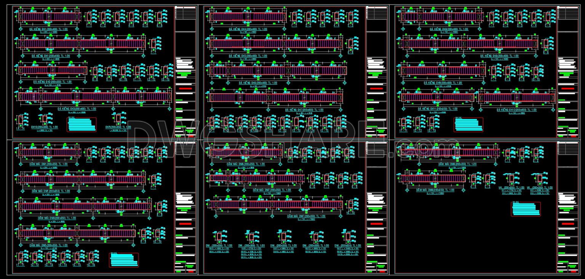
Task: Pick the DẦM MÁI DM6(200x350) label
Action: (246, 164)
